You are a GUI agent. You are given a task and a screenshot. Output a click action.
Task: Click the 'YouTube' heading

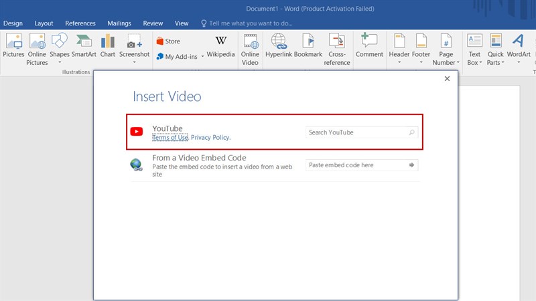(167, 128)
